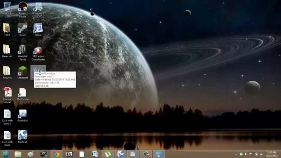Launch the Photoshop desktop shortcut
This screenshot has height=158, width=281.
pos(22,94)
